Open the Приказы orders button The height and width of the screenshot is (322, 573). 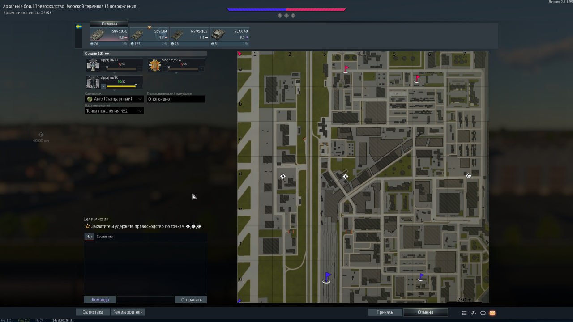(385, 312)
